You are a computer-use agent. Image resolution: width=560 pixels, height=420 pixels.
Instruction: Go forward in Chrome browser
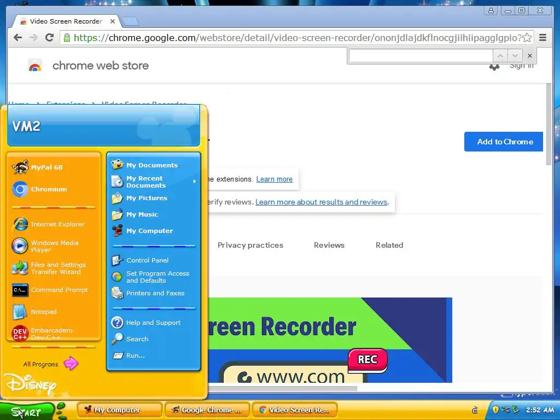33,38
